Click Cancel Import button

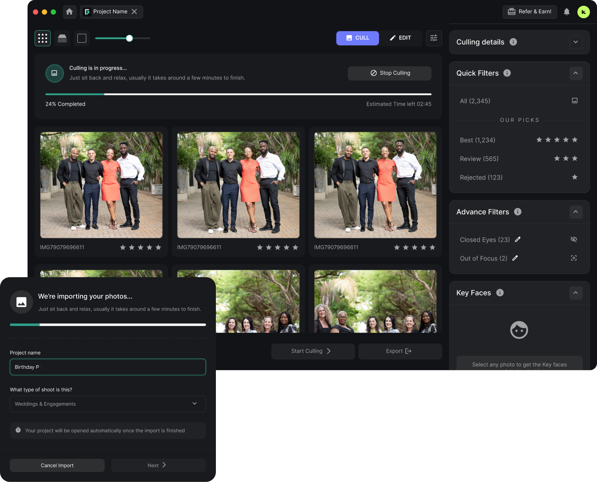click(x=57, y=465)
